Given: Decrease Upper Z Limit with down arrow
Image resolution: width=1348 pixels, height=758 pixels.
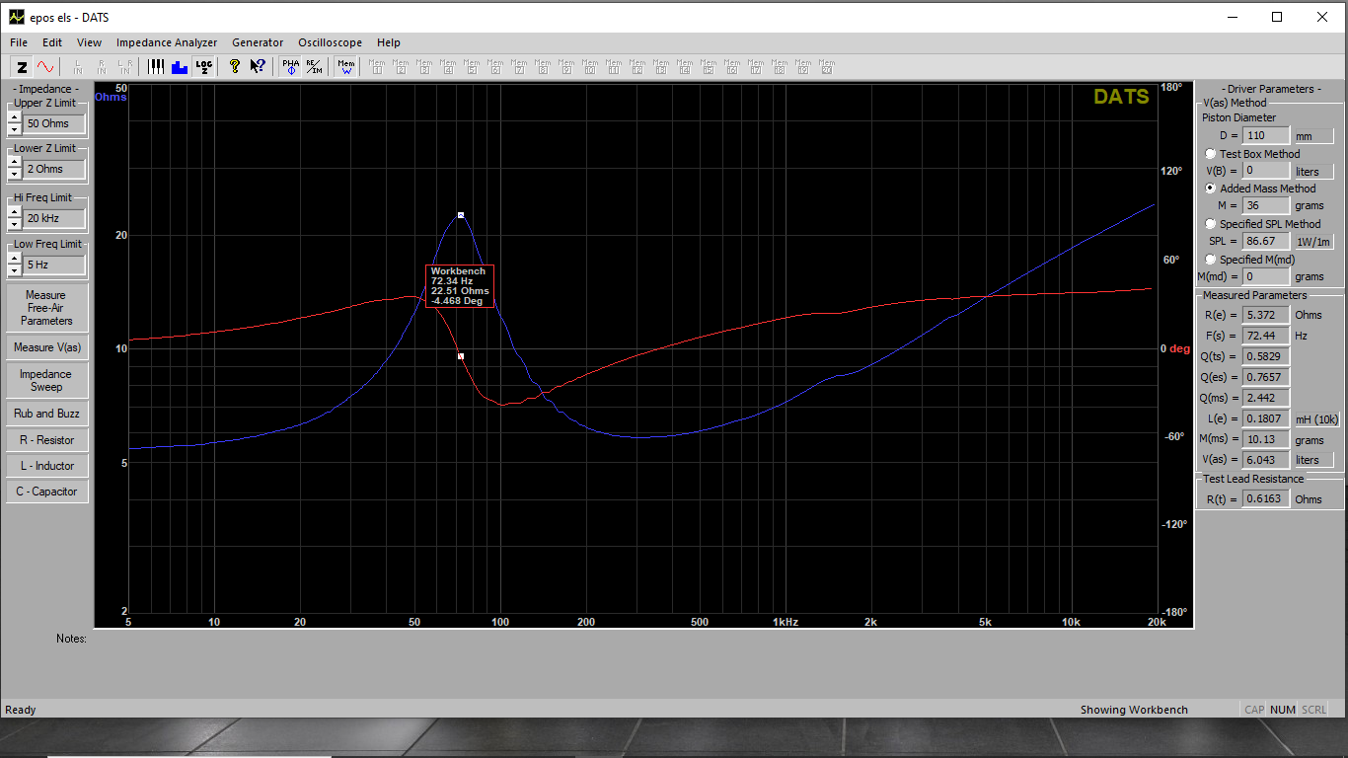Looking at the screenshot, I should 14,129.
